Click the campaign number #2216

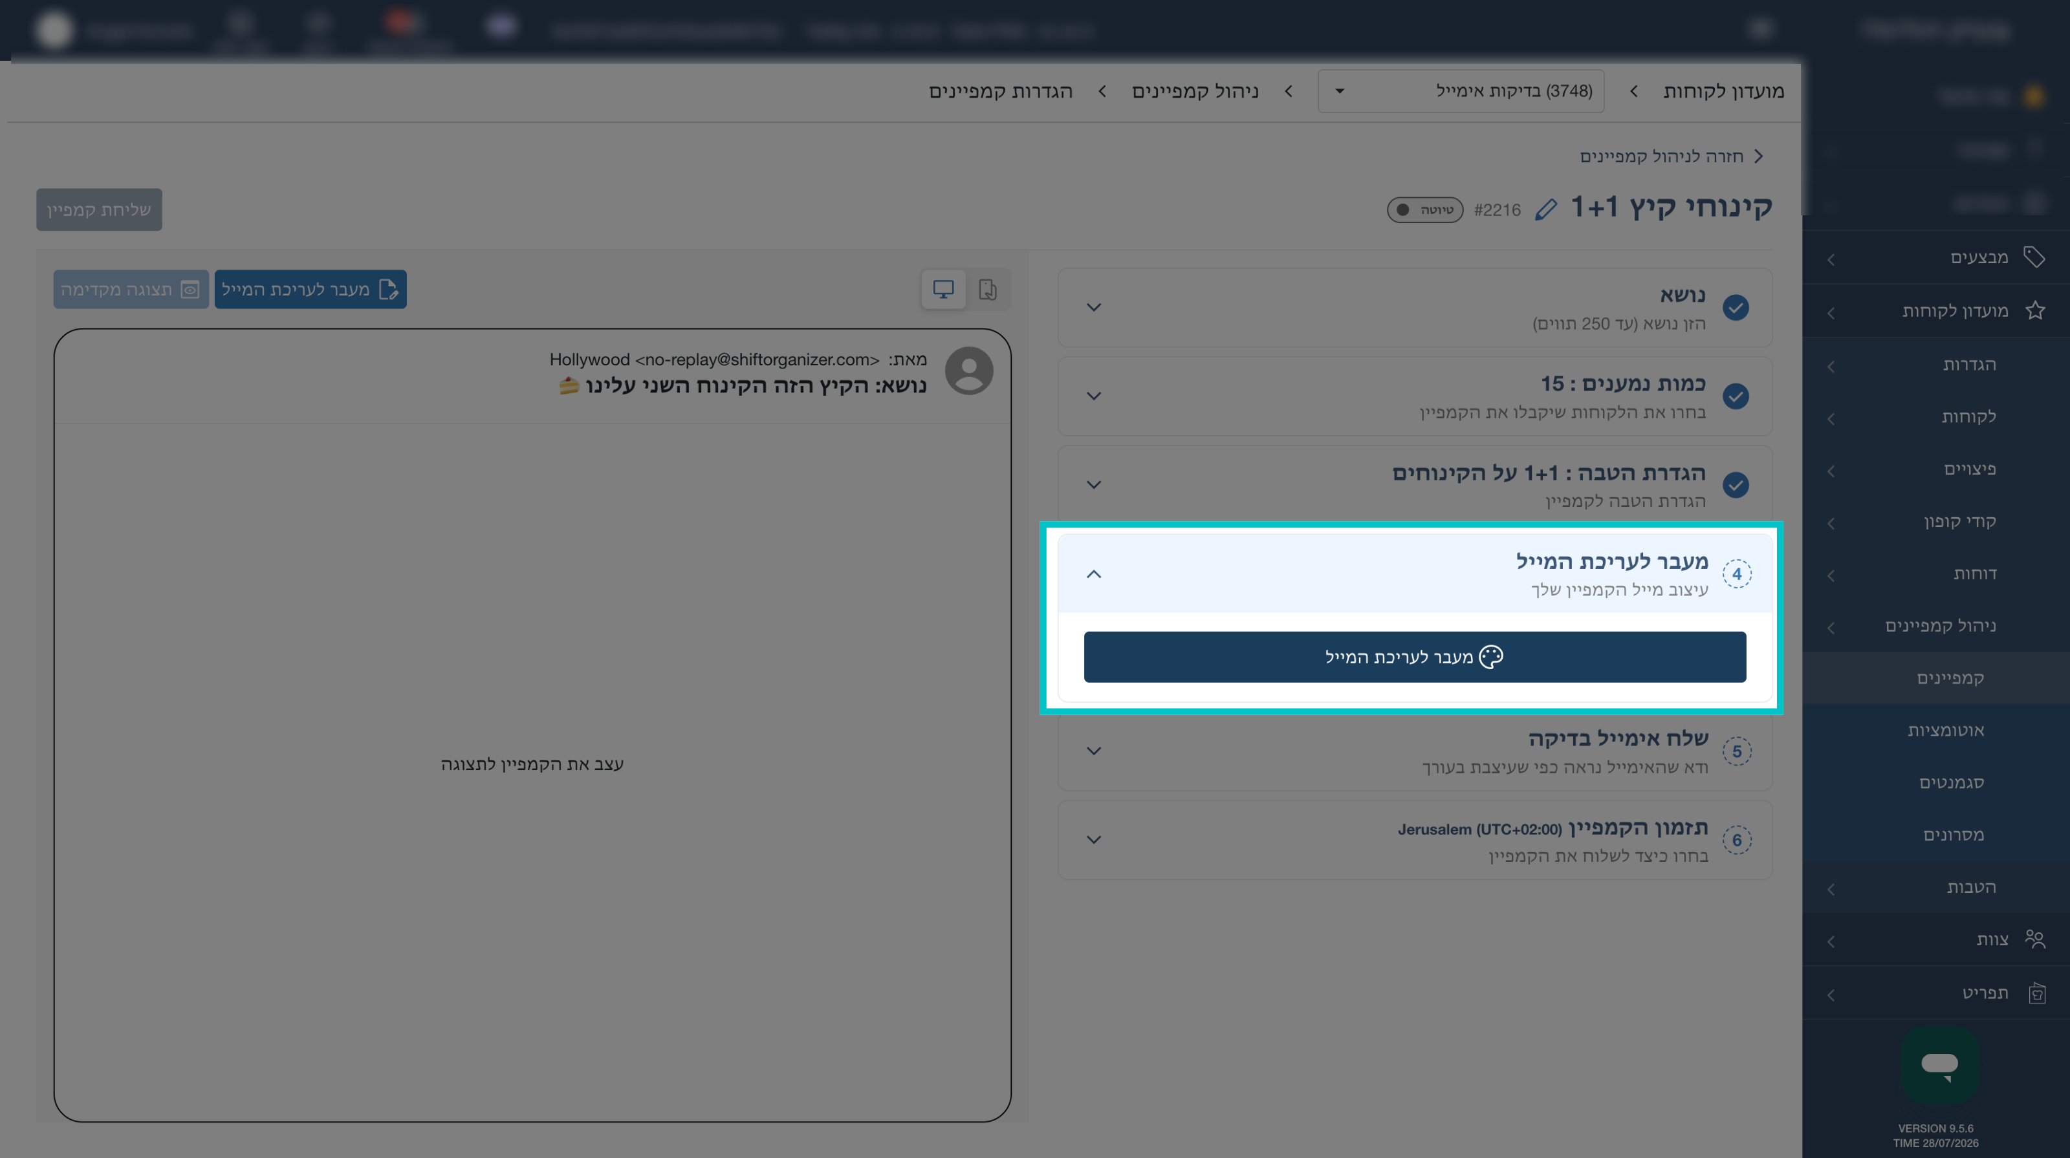pyautogui.click(x=1497, y=209)
